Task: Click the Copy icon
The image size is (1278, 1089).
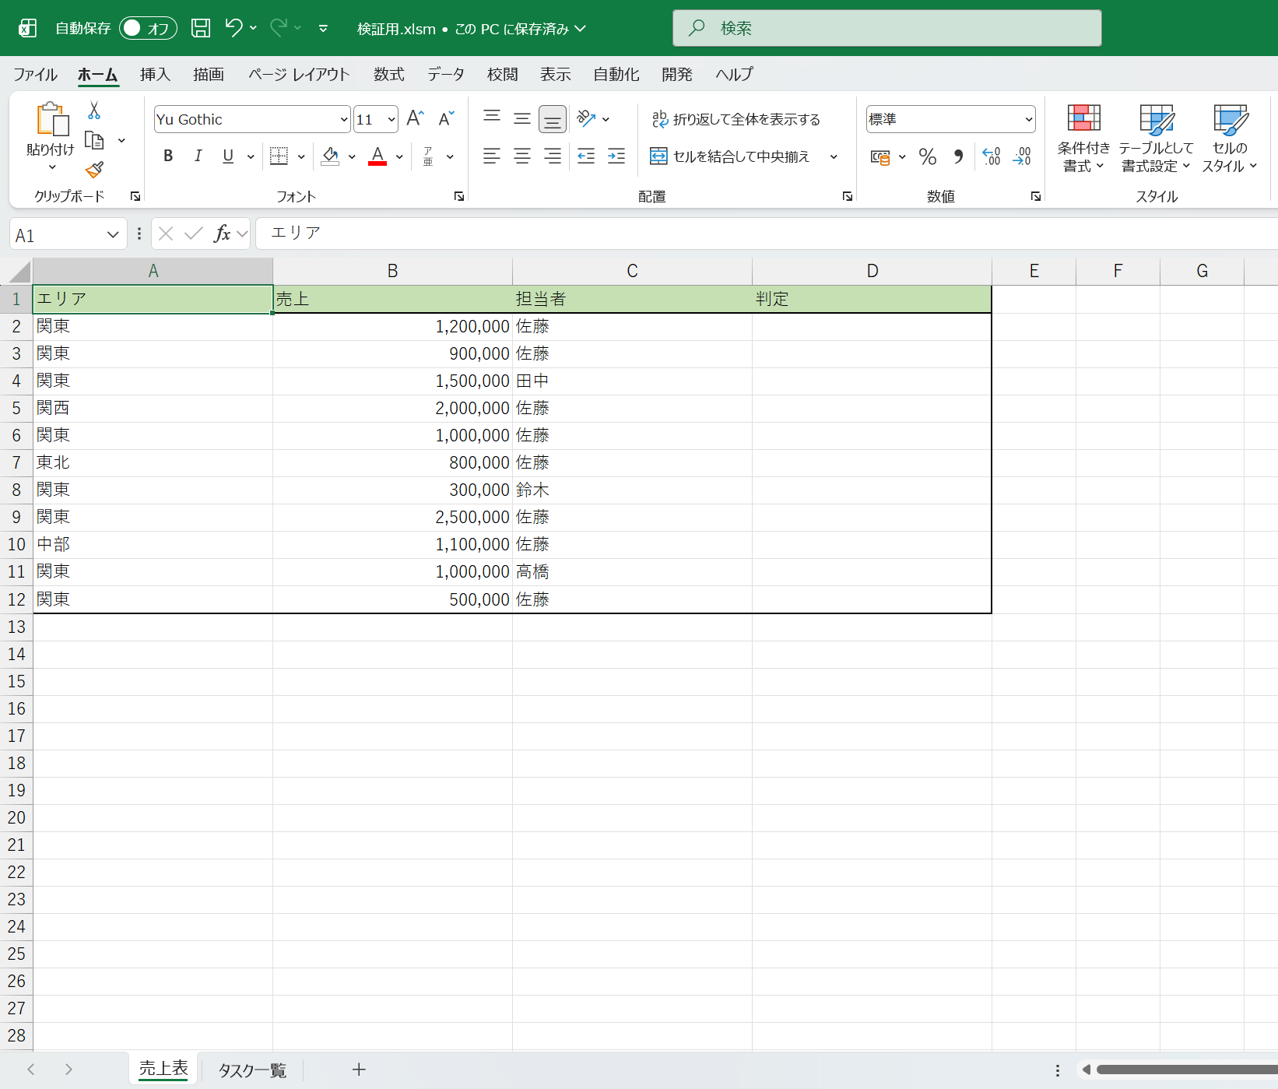Action: tap(94, 140)
